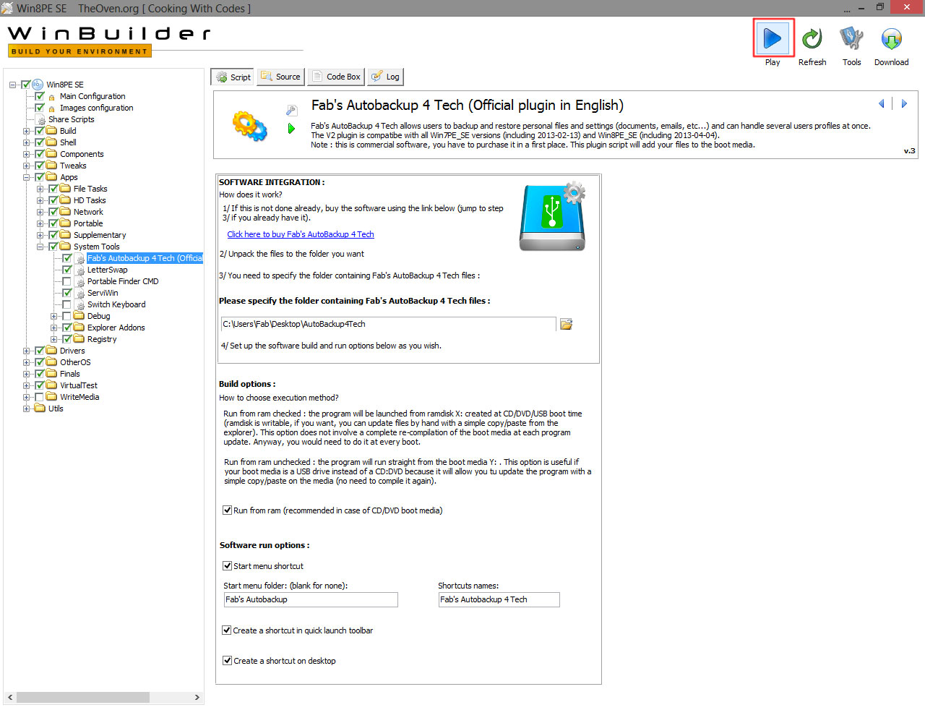Select the HD Tasks tree item
This screenshot has height=710, width=925.
click(90, 200)
